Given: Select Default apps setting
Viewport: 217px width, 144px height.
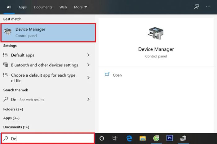Looking at the screenshot, I should [x=47, y=55].
